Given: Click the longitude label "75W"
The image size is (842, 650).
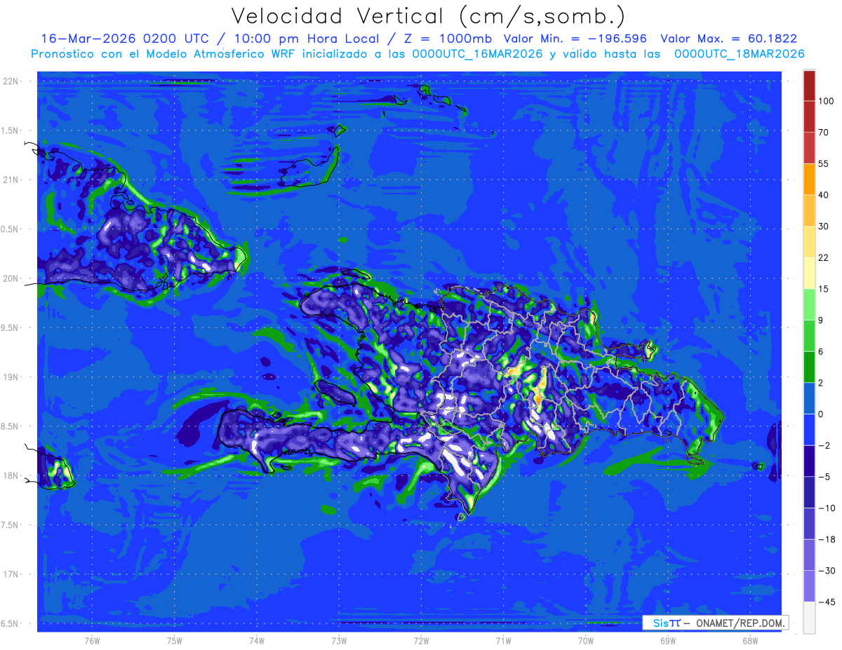Looking at the screenshot, I should pos(175,641).
